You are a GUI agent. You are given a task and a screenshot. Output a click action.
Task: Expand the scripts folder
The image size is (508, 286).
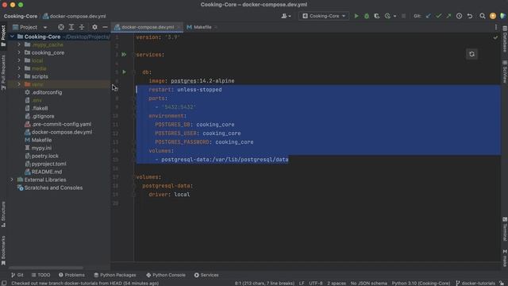19,76
